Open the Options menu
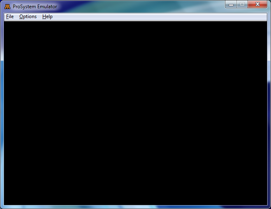Image resolution: width=271 pixels, height=209 pixels. click(x=28, y=16)
